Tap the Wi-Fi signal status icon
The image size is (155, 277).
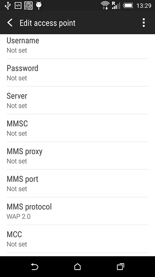click(x=105, y=6)
